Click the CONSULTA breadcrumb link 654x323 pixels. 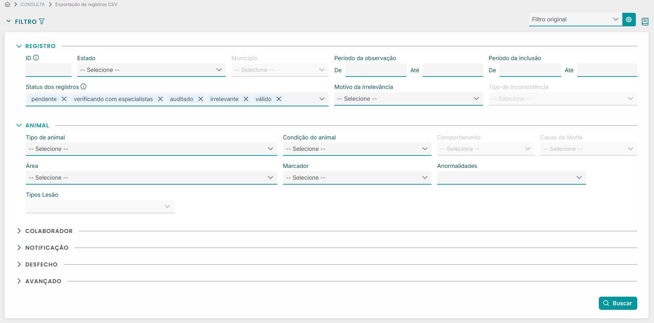coord(33,5)
